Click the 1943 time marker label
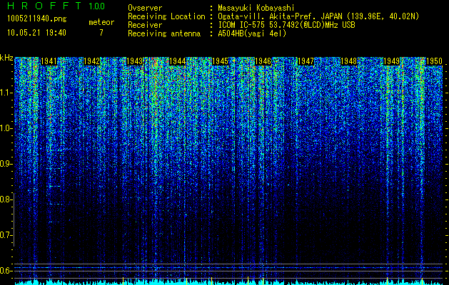 pyautogui.click(x=135, y=61)
